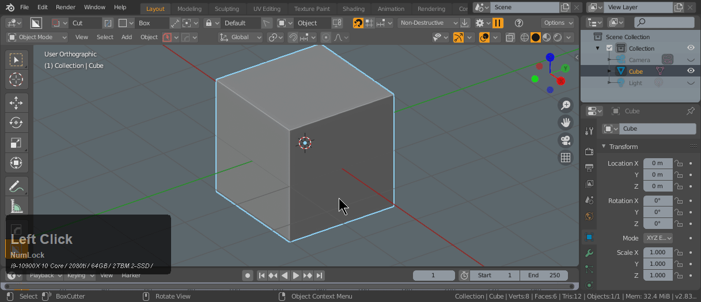Activate the Cursor tool
The width and height of the screenshot is (701, 302).
pos(16,79)
